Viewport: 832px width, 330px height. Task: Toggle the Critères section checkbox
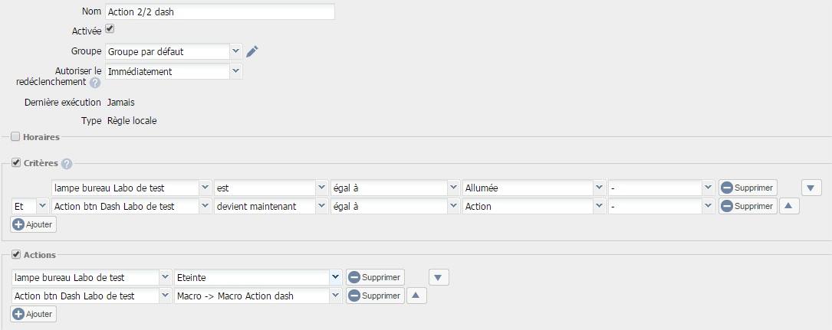15,163
